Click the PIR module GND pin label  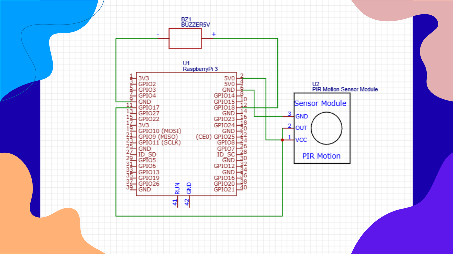coord(302,116)
